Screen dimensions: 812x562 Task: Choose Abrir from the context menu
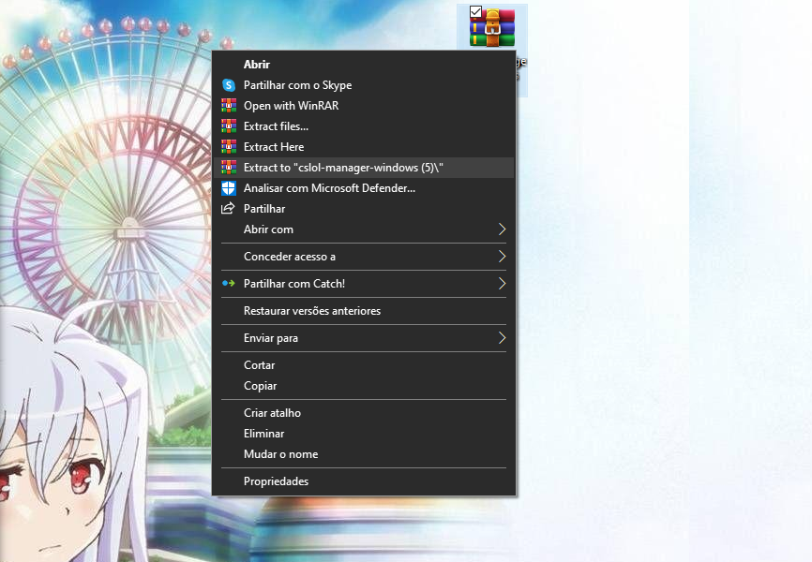364,65
